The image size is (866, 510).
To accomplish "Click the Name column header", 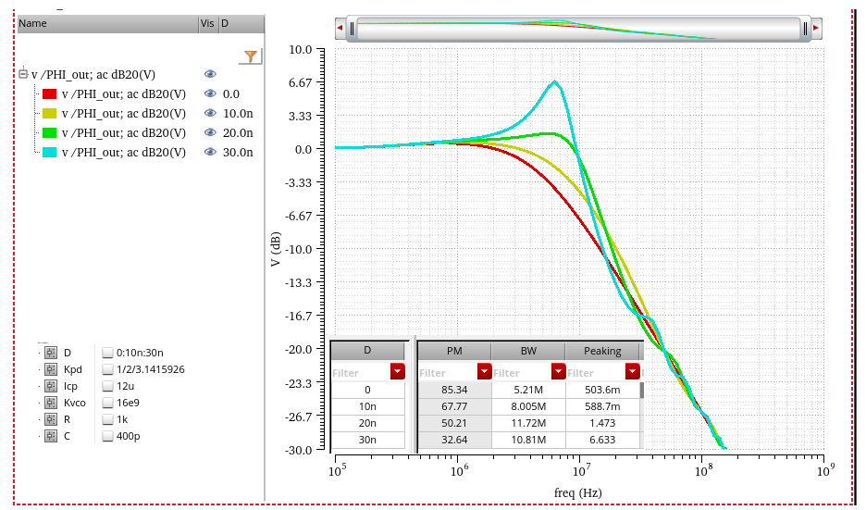I will coord(107,24).
